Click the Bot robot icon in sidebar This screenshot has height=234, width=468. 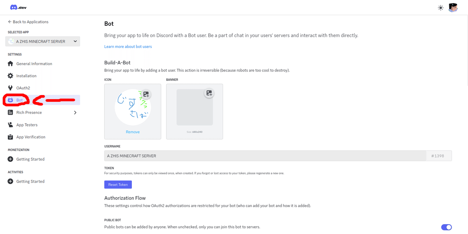11,100
